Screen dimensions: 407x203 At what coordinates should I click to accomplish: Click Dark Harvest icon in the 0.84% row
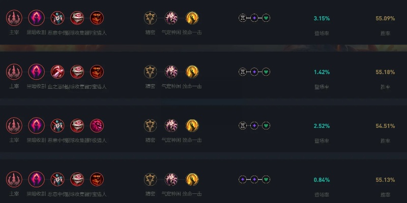tap(36, 179)
